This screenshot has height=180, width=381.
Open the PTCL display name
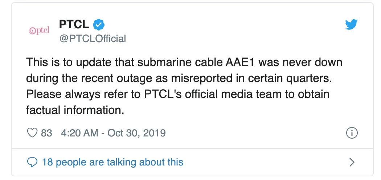click(x=74, y=24)
